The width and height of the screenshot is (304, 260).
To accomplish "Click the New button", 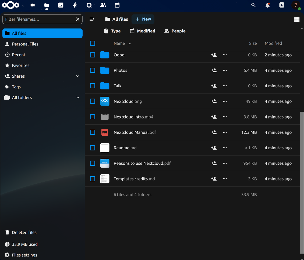I will click(143, 19).
